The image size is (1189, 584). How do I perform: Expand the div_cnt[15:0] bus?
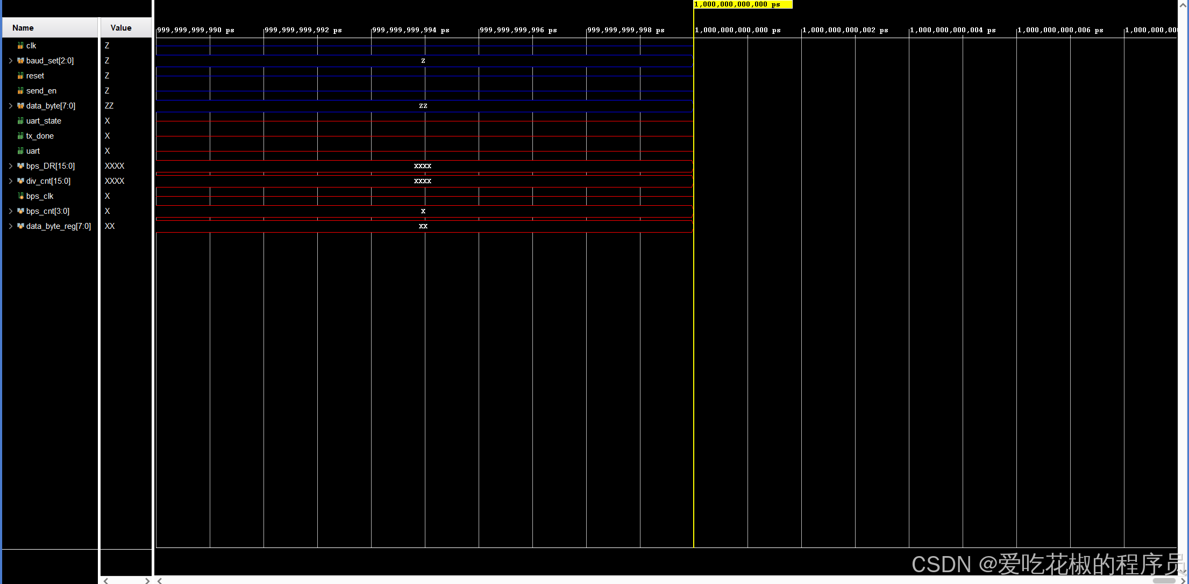pyautogui.click(x=10, y=181)
